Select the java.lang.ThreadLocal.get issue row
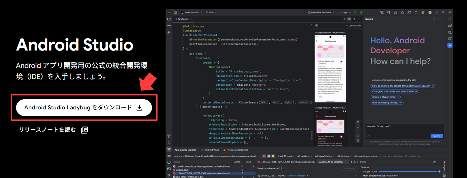The image size is (467, 178). [214, 177]
